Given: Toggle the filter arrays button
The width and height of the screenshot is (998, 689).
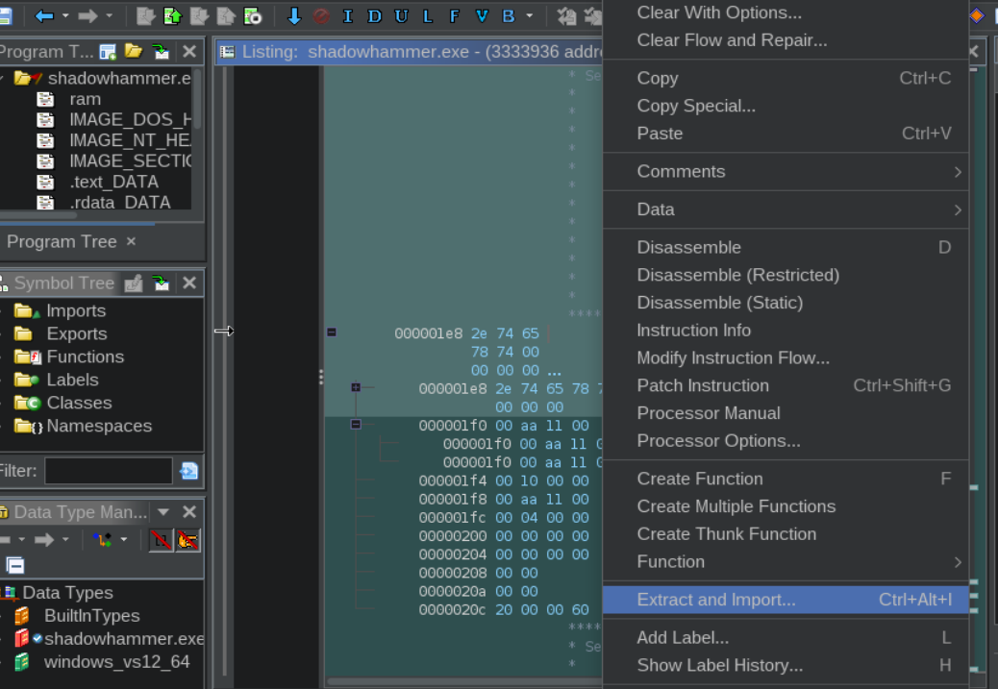Looking at the screenshot, I should pos(161,540).
